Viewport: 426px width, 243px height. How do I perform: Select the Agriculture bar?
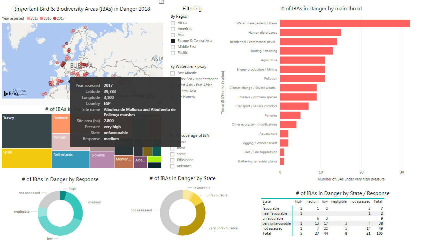(302, 60)
